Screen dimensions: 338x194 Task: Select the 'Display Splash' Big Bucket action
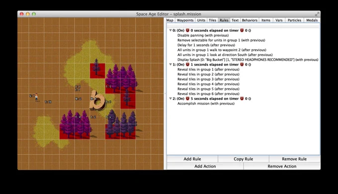click(248, 60)
